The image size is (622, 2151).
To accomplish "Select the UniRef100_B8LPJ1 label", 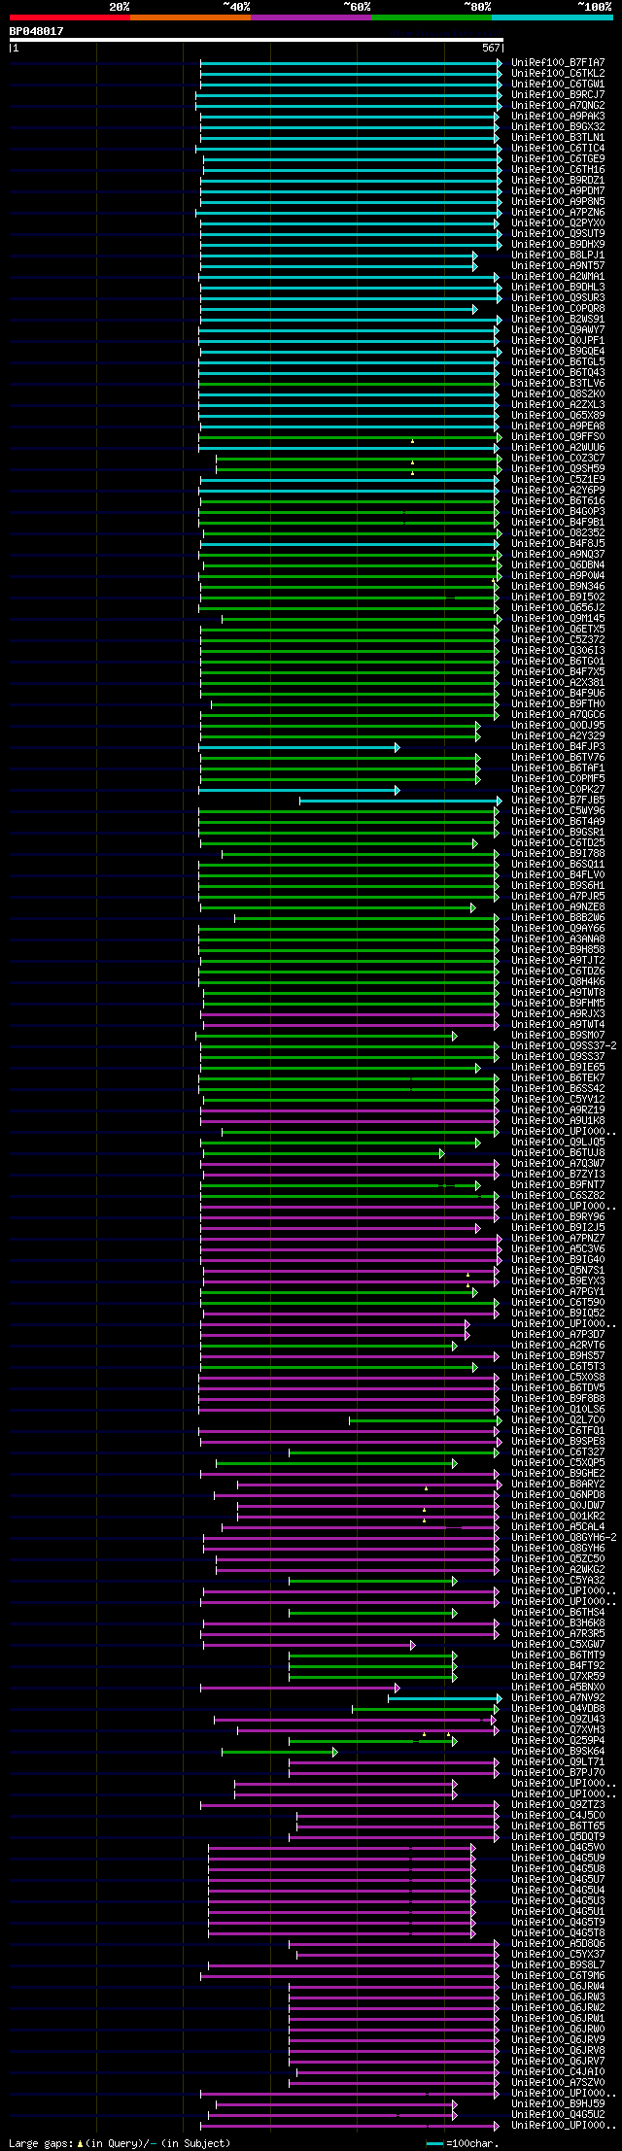I will tap(558, 255).
